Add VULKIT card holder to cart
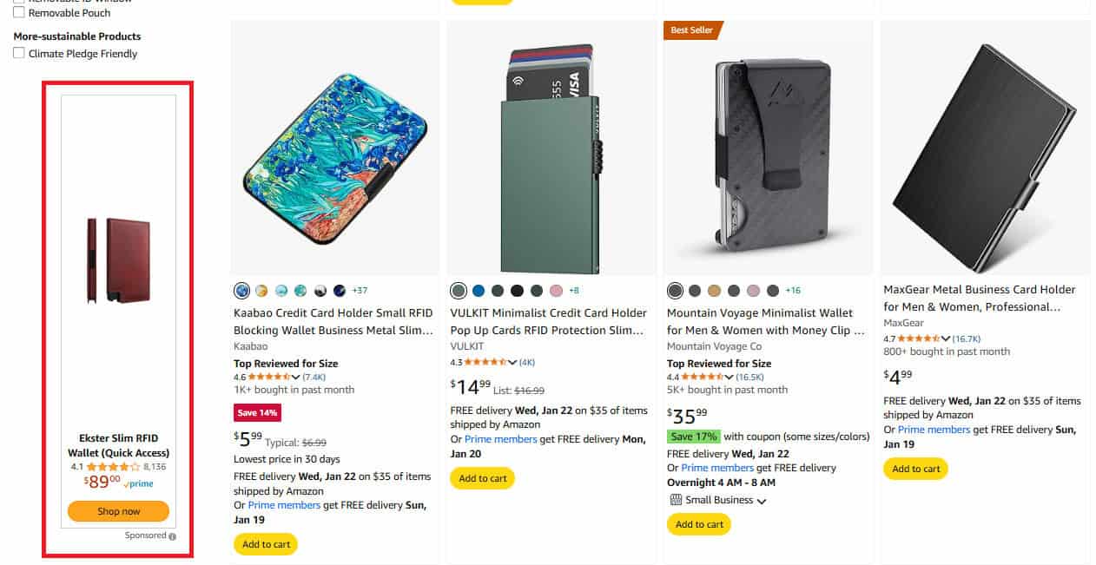The image size is (1096, 565). 482,477
